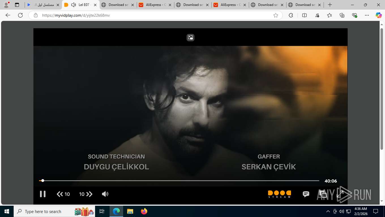This screenshot has height=217, width=385.
Task: Switch to first AliExpress tab
Action: [x=155, y=5]
